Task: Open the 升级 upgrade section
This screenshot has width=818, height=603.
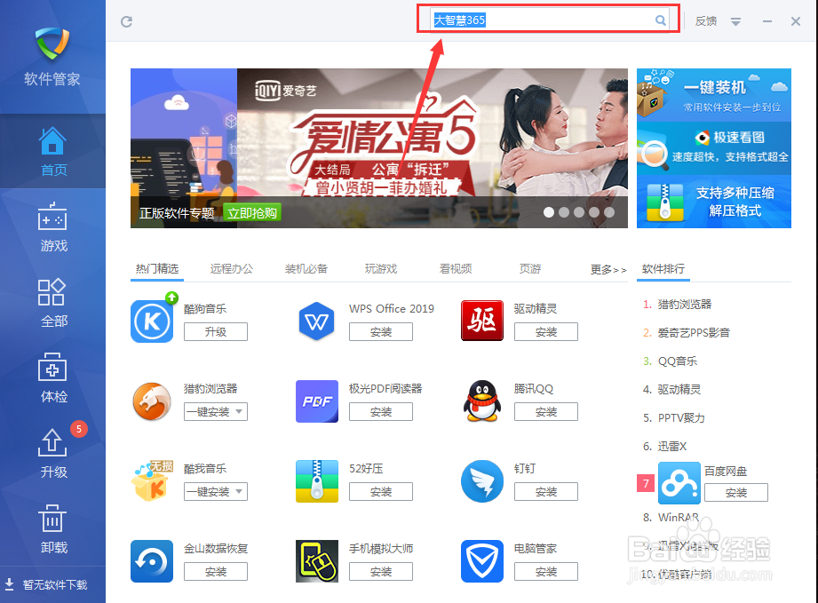Action: [52, 453]
